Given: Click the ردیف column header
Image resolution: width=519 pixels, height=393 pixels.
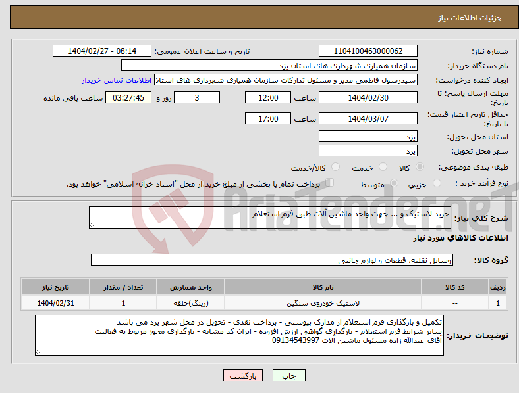Looking at the screenshot, I should [x=498, y=287].
